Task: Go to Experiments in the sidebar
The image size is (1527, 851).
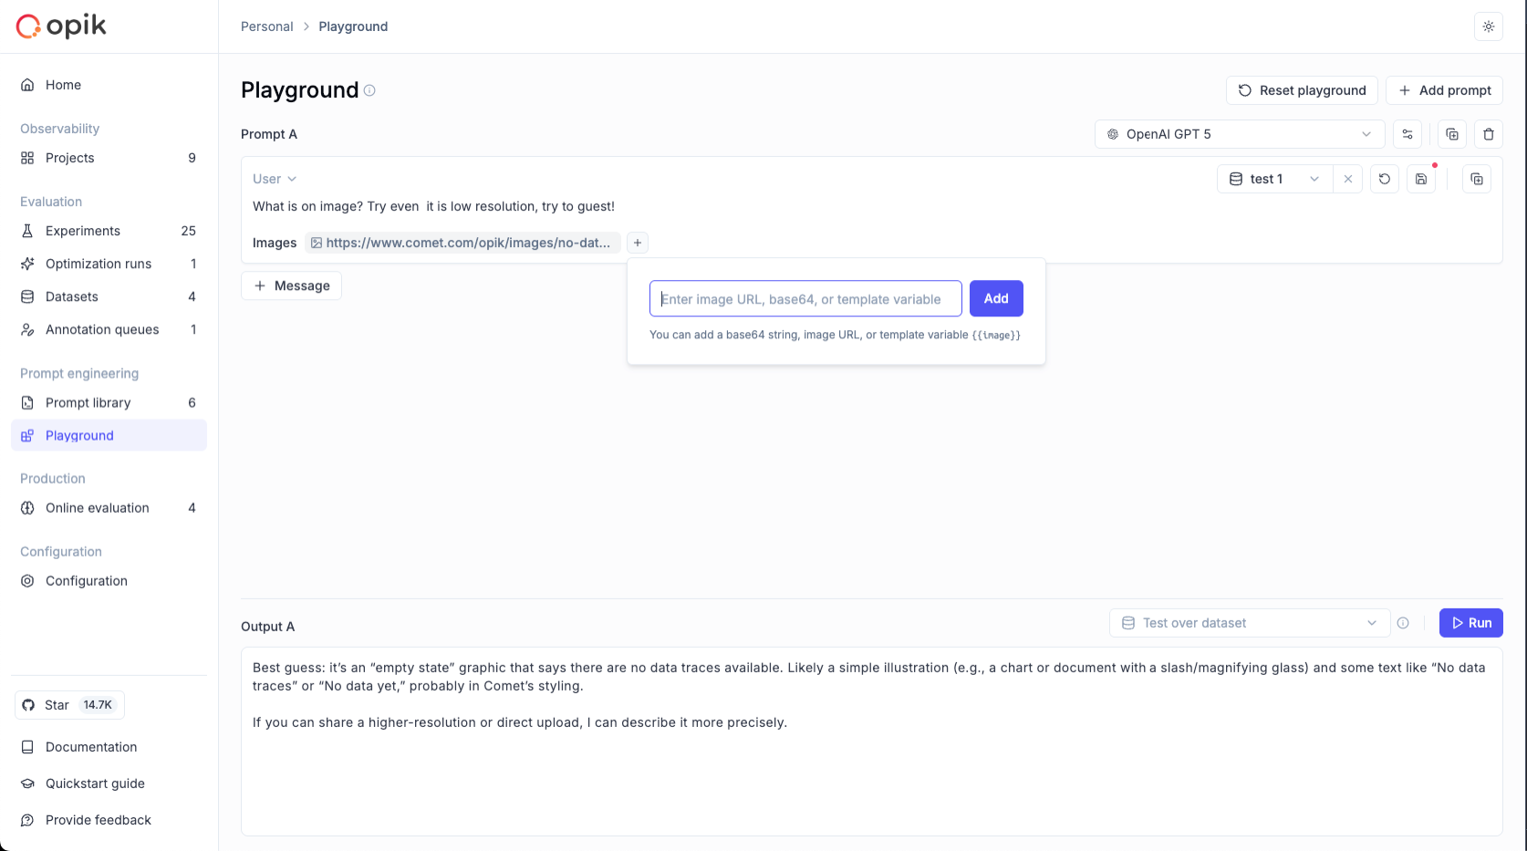Action: pos(83,231)
